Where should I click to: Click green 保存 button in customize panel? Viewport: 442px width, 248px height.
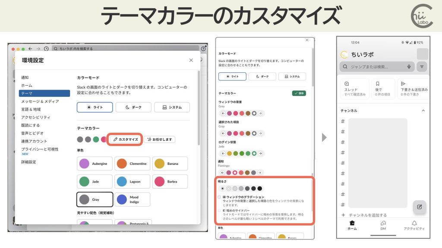tap(299, 93)
